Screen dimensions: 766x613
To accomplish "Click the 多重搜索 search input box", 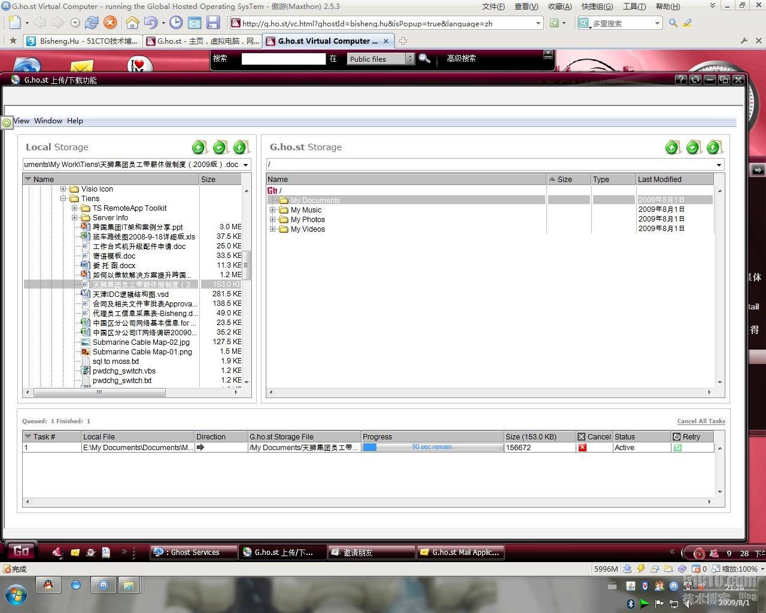I will point(621,23).
